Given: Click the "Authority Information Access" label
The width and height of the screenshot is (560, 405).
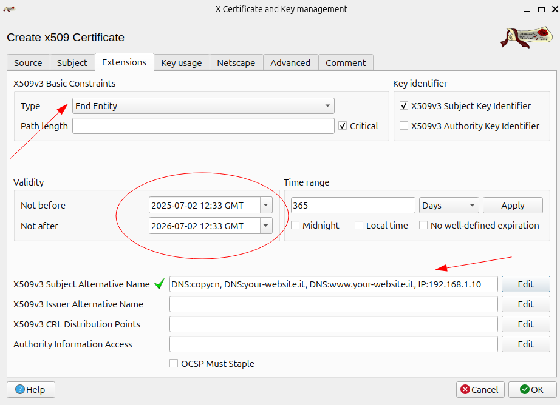Looking at the screenshot, I should [73, 344].
